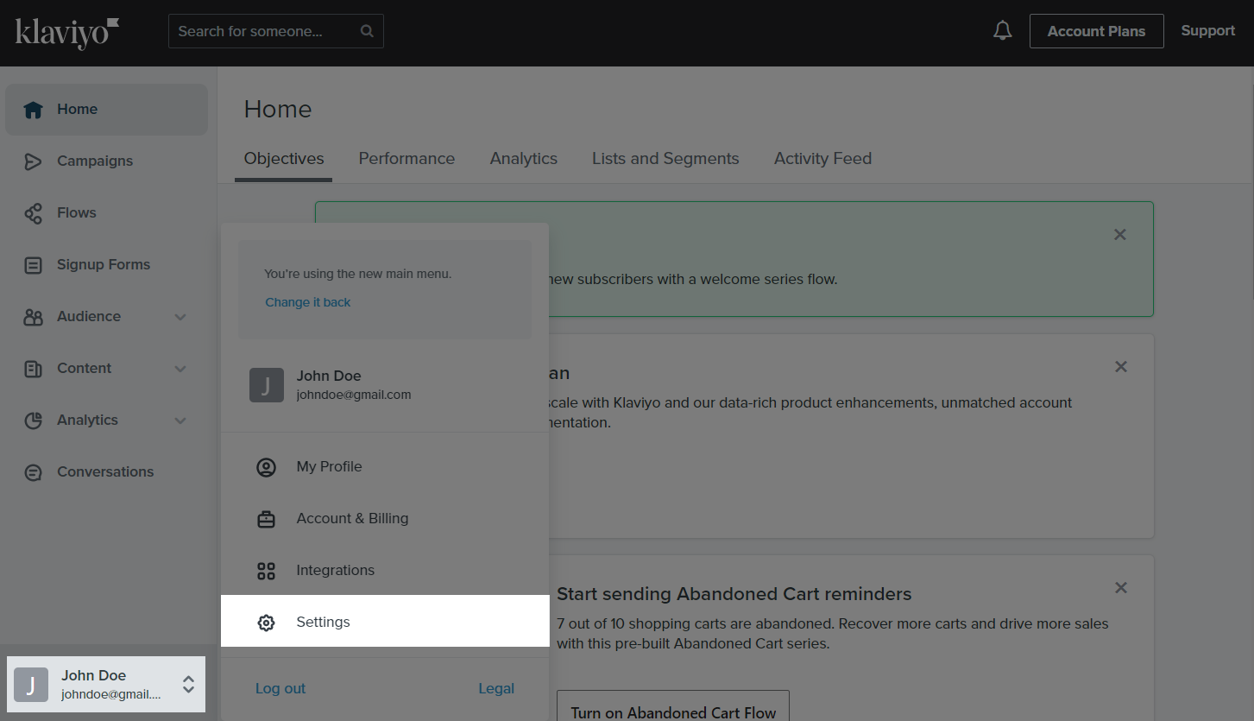
Task: Click the Home house icon
Action: click(33, 110)
